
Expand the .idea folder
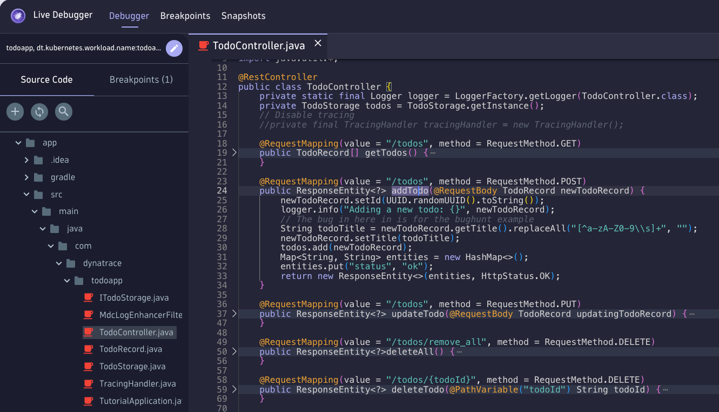(x=26, y=160)
